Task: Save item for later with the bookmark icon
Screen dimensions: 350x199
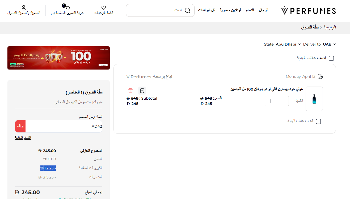Action: [x=142, y=91]
